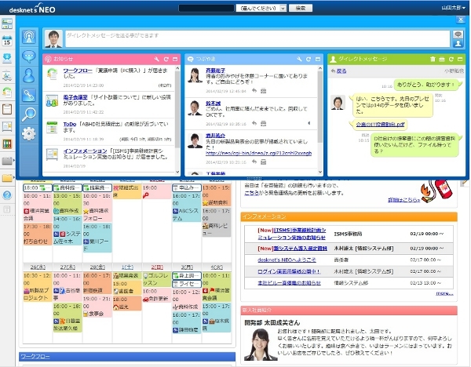Viewport: 471px width, 367px height.
Task: Refresh the お知らせ panel
Action: tap(166, 59)
